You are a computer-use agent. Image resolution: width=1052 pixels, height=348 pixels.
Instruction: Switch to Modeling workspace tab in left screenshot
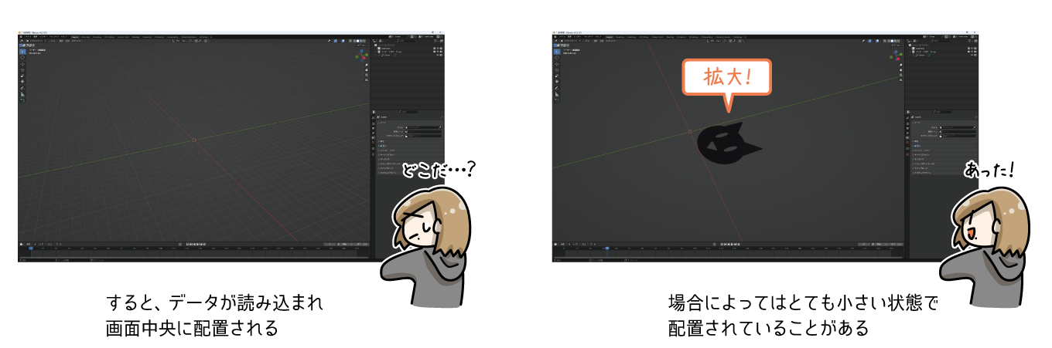(x=86, y=37)
